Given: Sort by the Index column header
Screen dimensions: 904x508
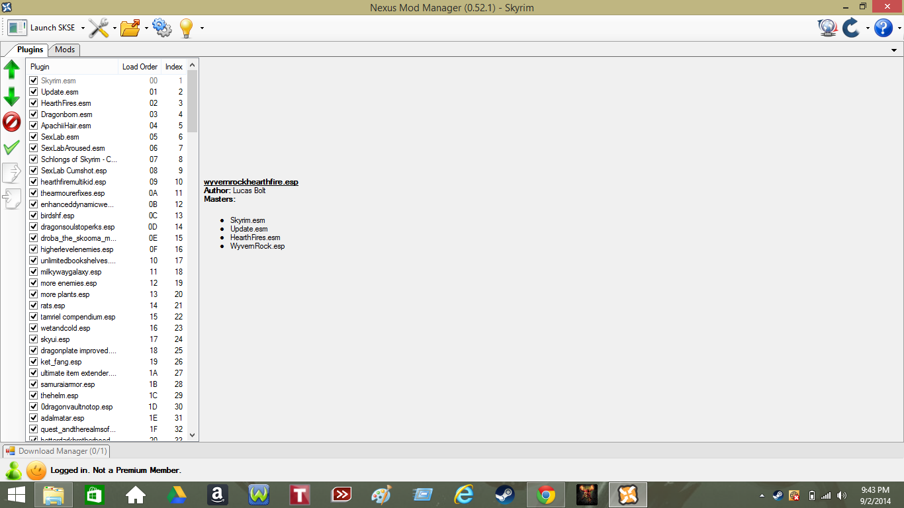Looking at the screenshot, I should (x=174, y=67).
